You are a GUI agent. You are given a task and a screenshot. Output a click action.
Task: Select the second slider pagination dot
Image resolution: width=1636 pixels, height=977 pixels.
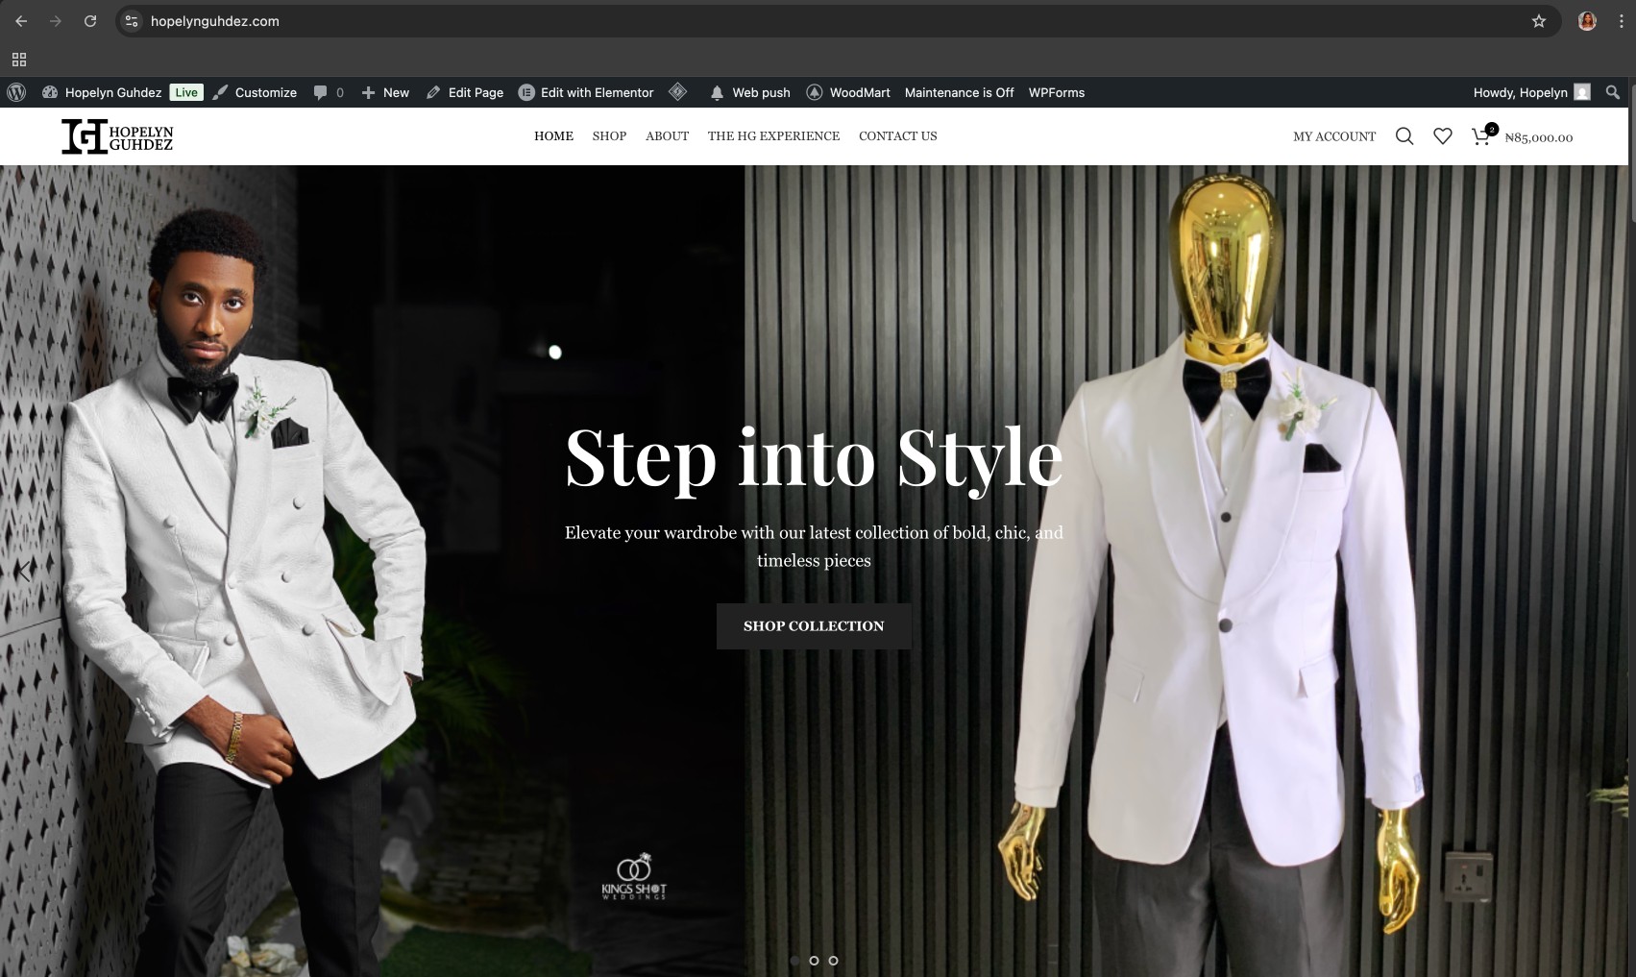tap(814, 961)
